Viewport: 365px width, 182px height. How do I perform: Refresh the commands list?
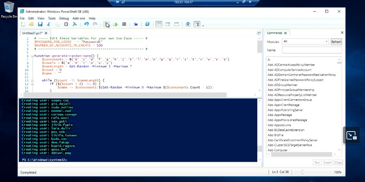tap(336, 42)
